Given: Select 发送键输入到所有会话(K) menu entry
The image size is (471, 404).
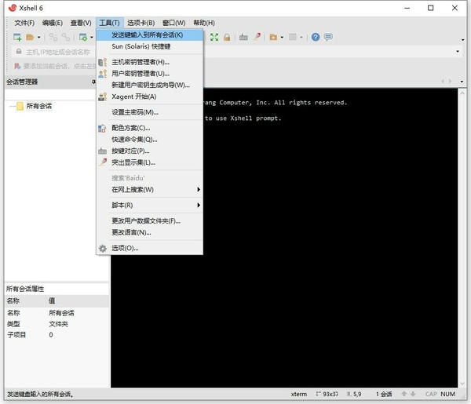Looking at the screenshot, I should click(x=150, y=35).
